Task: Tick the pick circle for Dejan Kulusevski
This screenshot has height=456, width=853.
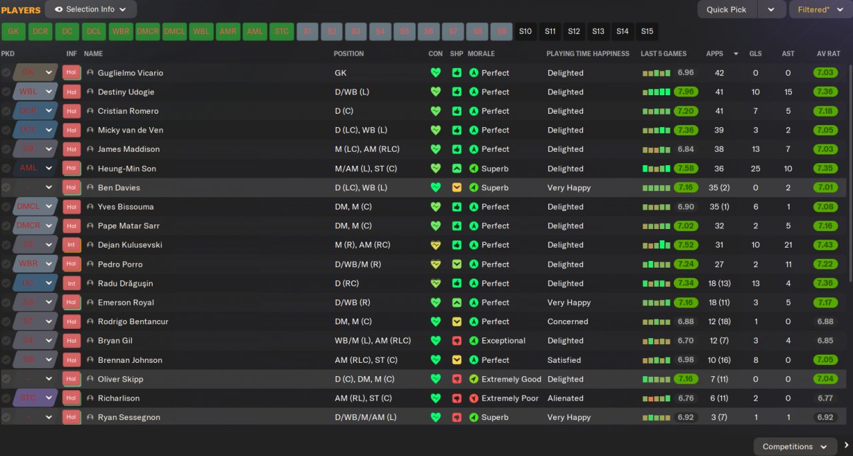Action: coord(6,245)
